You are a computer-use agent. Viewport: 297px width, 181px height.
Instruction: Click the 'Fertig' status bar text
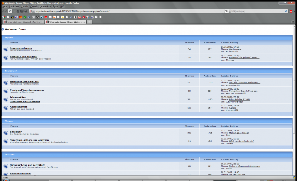pos(6,178)
